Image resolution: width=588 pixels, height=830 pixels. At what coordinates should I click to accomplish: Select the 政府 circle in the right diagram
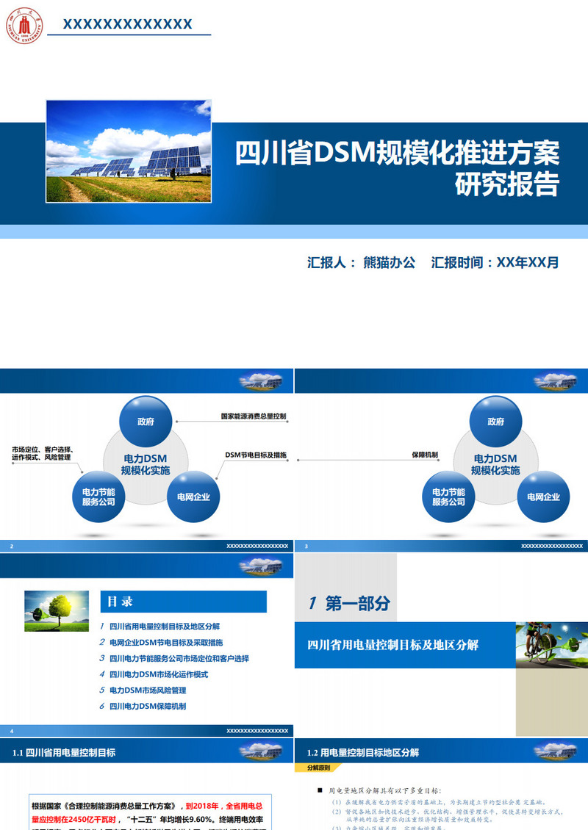(x=496, y=422)
